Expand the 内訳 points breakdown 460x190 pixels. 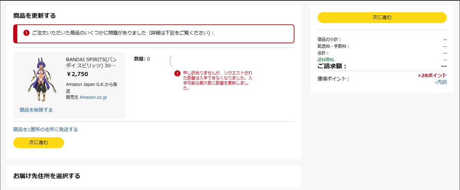(441, 83)
